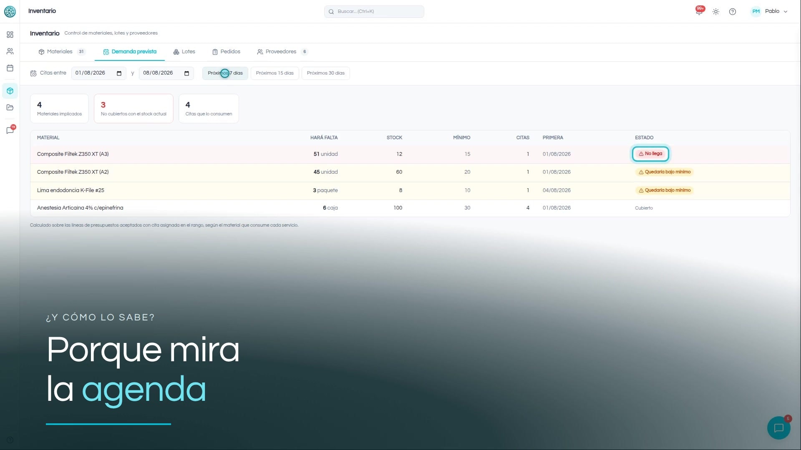Choose the Próximos 15 días range
This screenshot has width=801, height=450.
click(275, 73)
